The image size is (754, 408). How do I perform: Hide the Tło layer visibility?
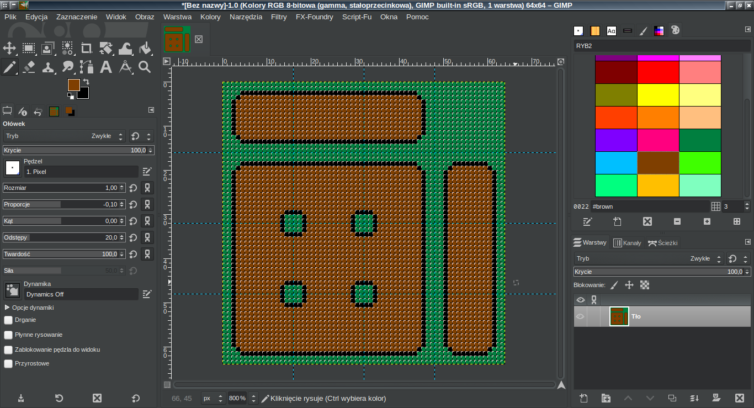pos(580,316)
